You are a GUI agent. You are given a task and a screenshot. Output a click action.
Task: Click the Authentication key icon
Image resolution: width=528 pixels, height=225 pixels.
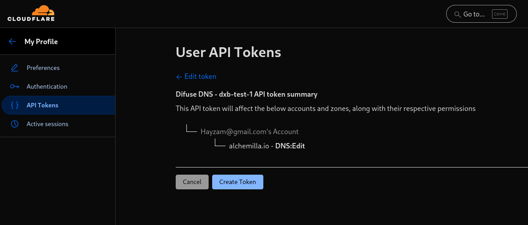tap(15, 86)
